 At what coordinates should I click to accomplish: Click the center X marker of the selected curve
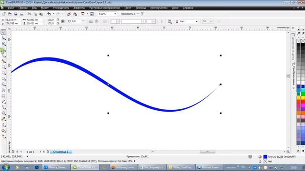108,85
